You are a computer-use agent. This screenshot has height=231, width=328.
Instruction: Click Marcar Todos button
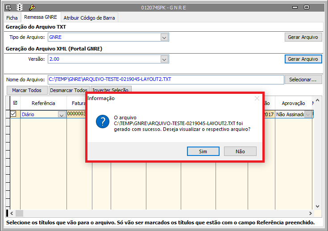pyautogui.click(x=27, y=90)
